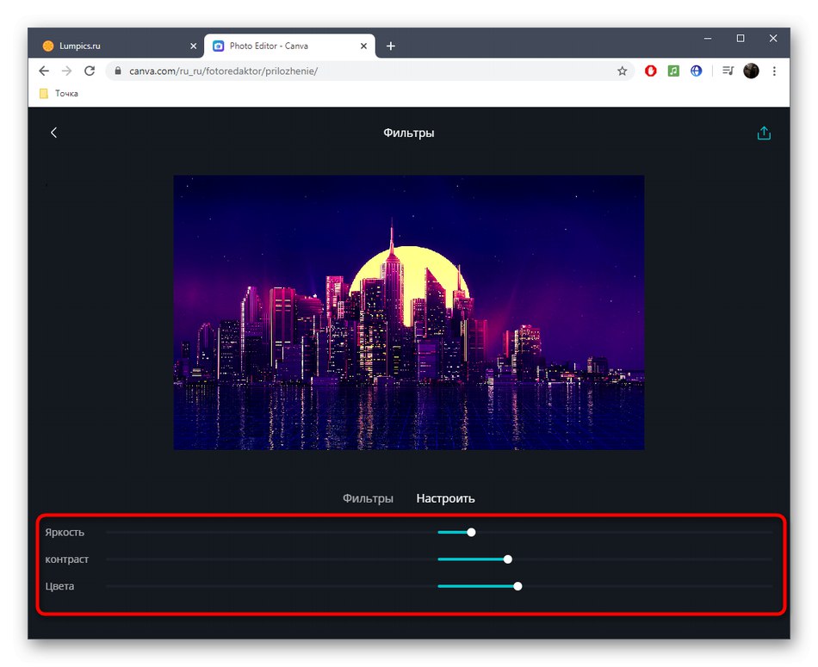
Task: Click the bookmark star in the address bar
Action: pyautogui.click(x=622, y=71)
